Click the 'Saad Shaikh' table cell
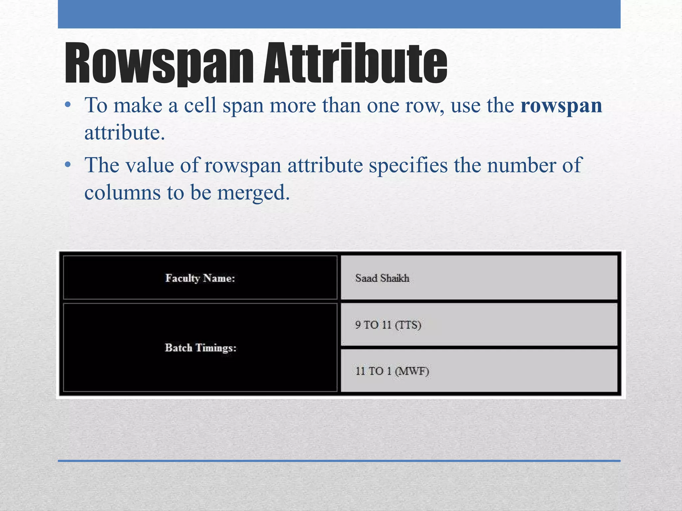 coord(479,278)
